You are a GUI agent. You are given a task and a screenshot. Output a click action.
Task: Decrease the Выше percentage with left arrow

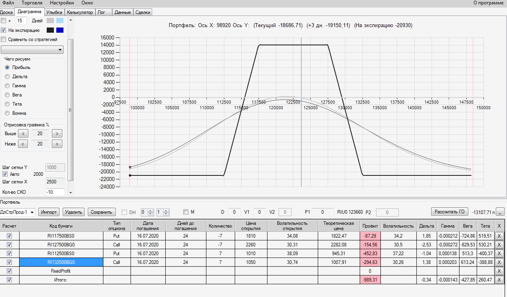pyautogui.click(x=24, y=134)
